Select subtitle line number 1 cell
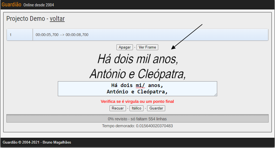This screenshot has width=275, height=148. pos(19,35)
